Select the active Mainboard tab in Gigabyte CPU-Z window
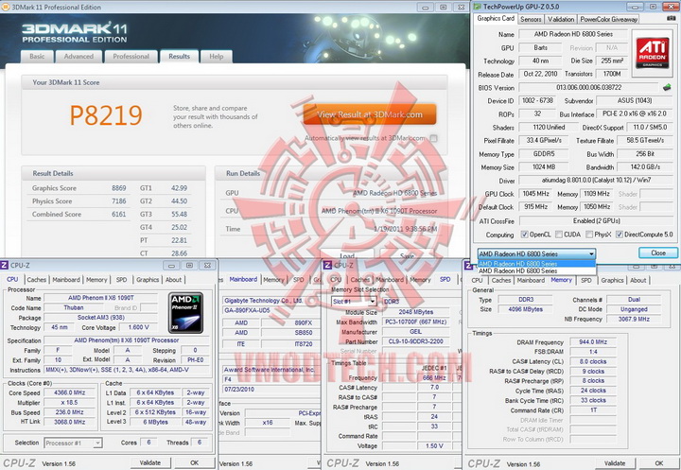681x470 pixels. coord(243,279)
